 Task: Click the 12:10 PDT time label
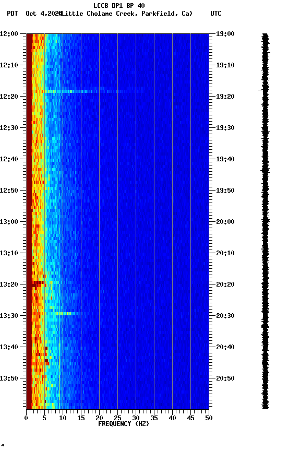(x=9, y=65)
